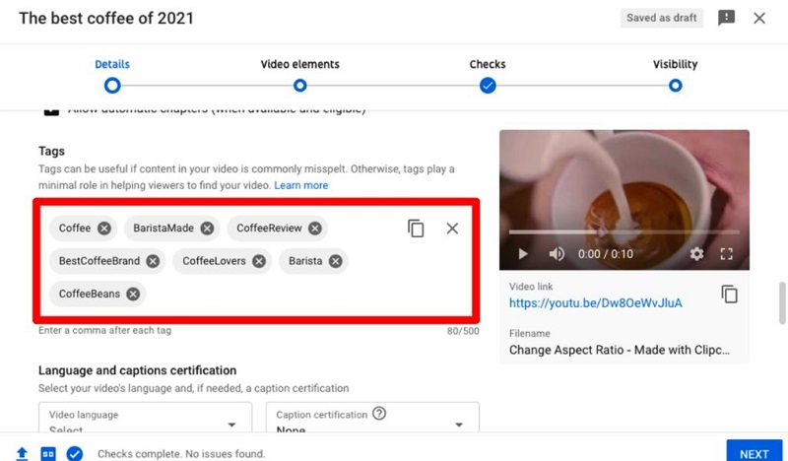The image size is (788, 461).
Task: Click the Learn more link
Action: click(301, 185)
